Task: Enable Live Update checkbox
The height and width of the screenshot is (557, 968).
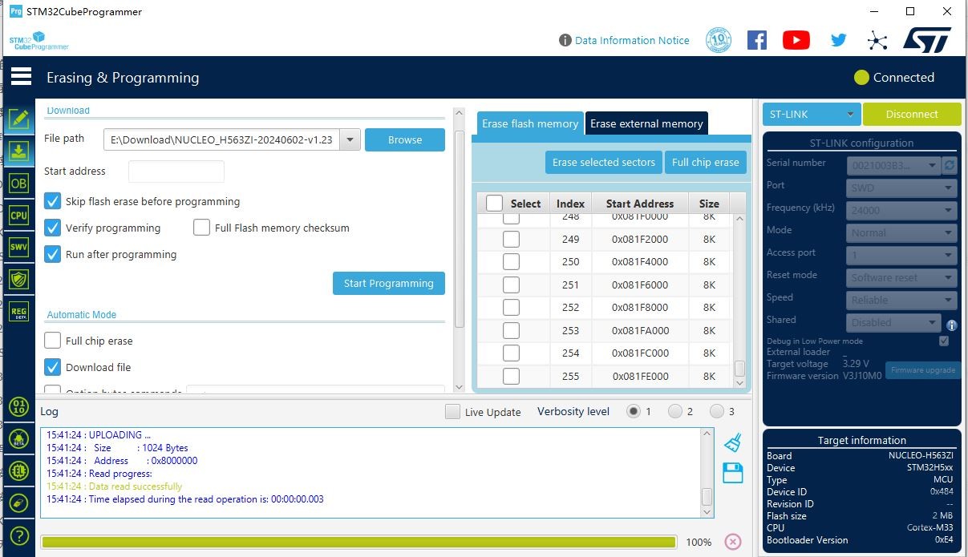Action: 452,412
